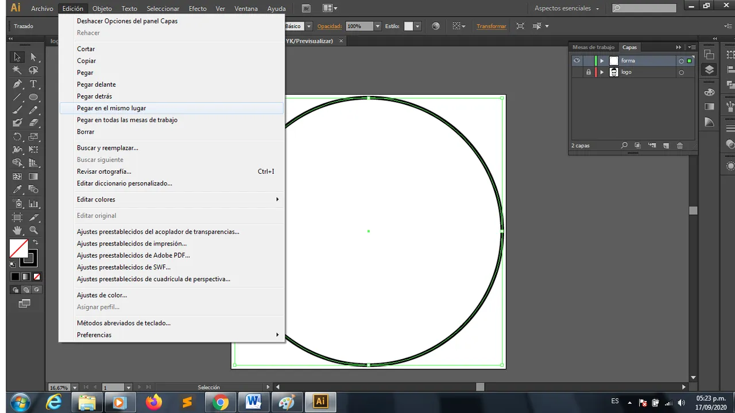The width and height of the screenshot is (735, 413).
Task: Select the Magic Wand tool
Action: [17, 71]
